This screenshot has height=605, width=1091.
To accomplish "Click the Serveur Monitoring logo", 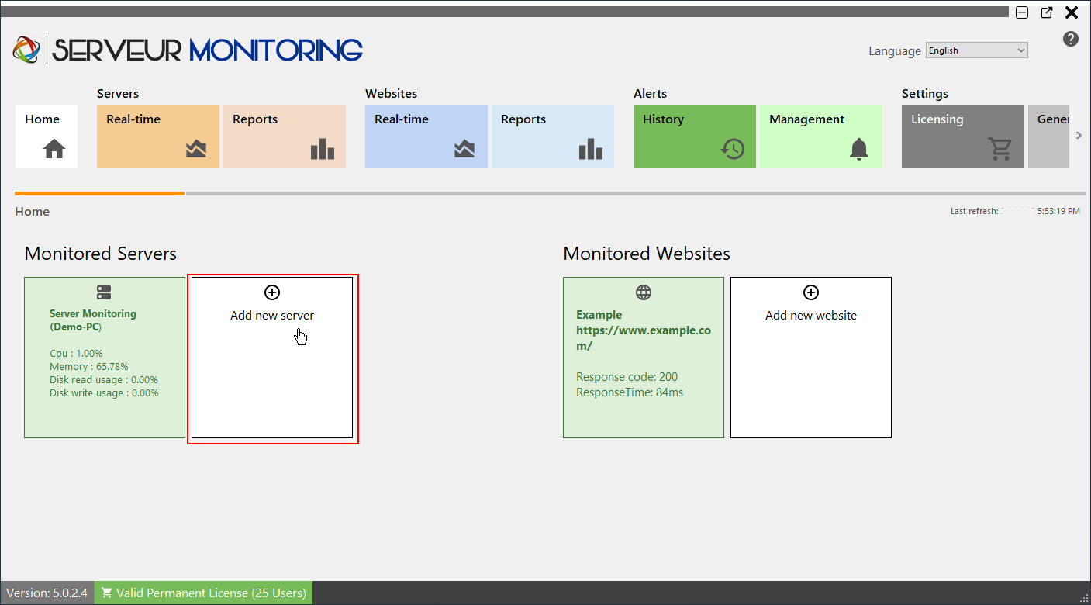I will 188,50.
